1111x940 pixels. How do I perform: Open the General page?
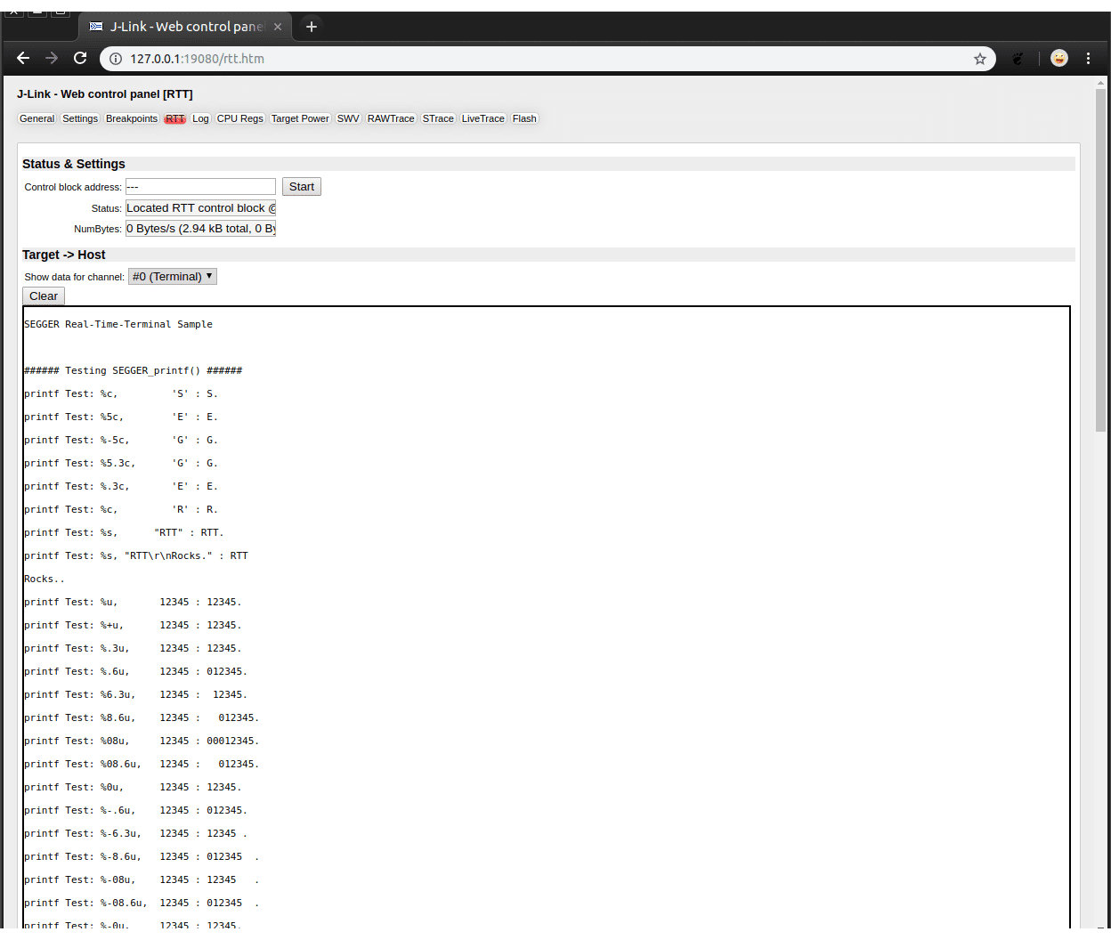point(37,118)
